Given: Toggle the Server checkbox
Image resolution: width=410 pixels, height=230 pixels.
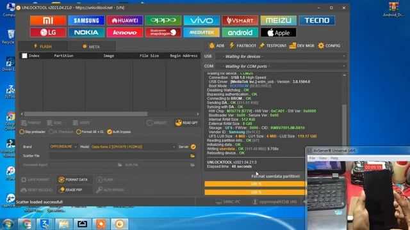Looking at the screenshot, I should [x=193, y=147].
